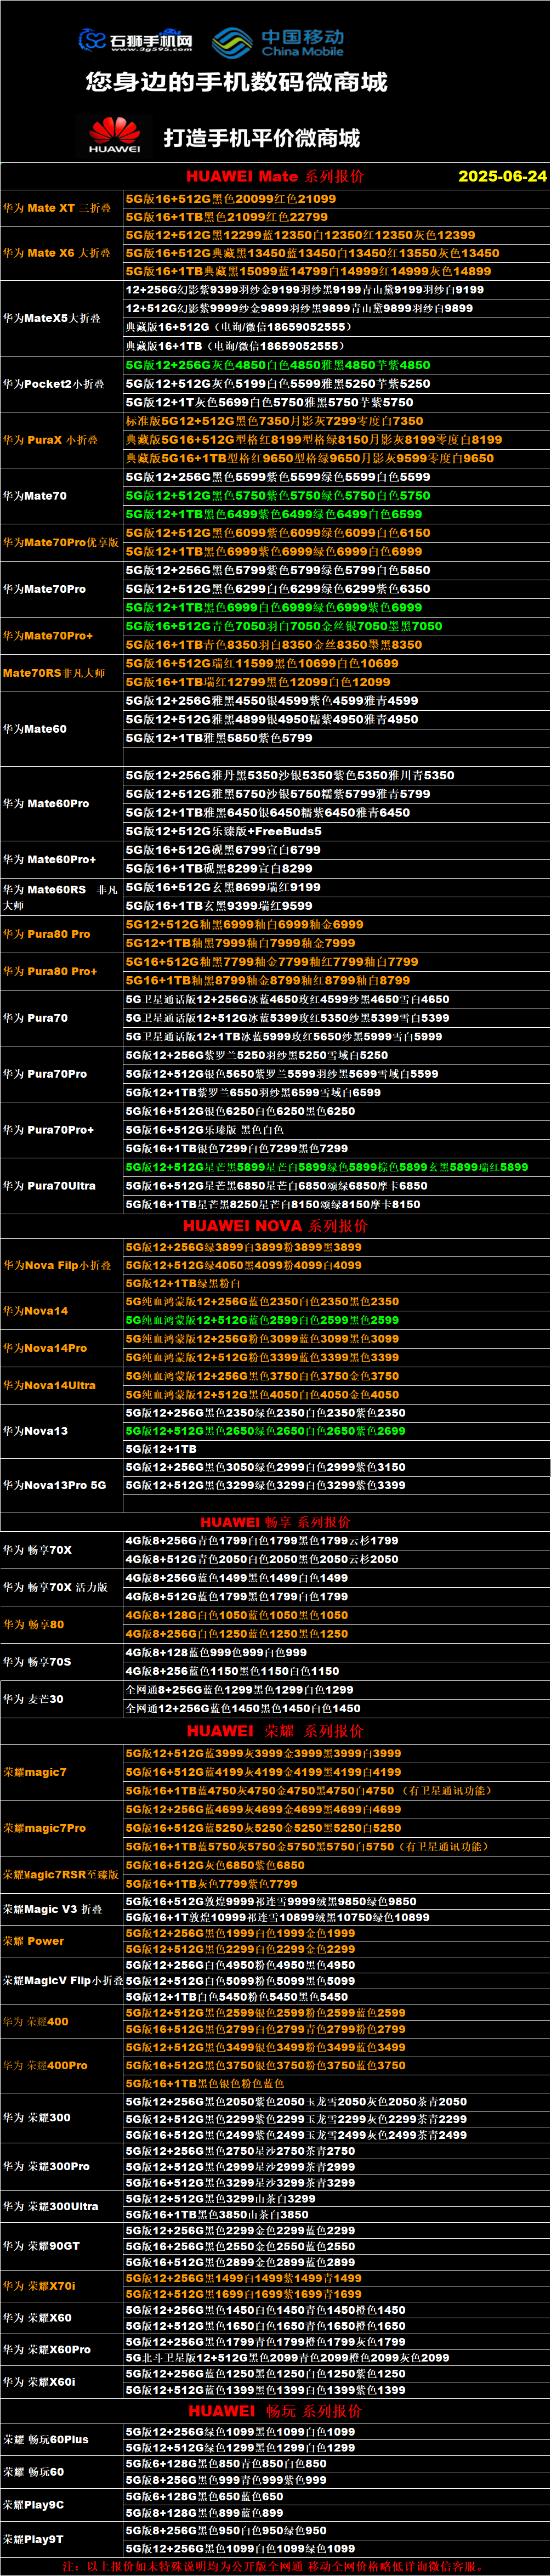Click the 您身边的手机数码微商城 banner title
The image size is (551, 2576).
[x=236, y=82]
